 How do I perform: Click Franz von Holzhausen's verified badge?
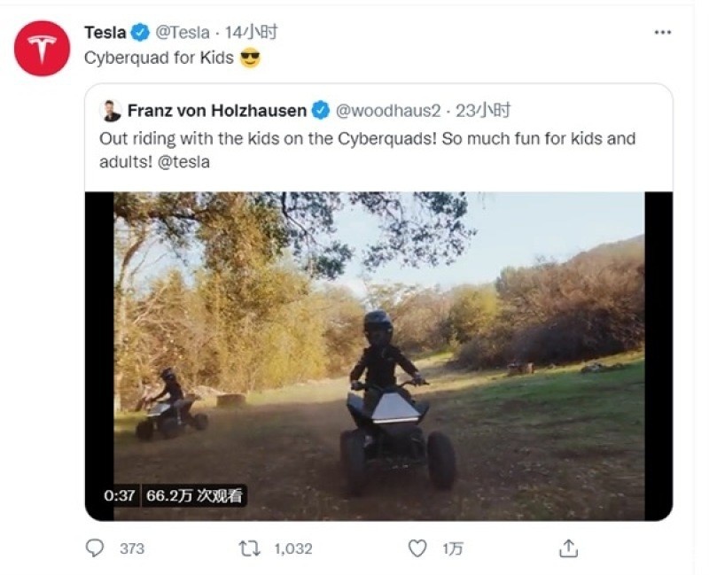(x=321, y=111)
